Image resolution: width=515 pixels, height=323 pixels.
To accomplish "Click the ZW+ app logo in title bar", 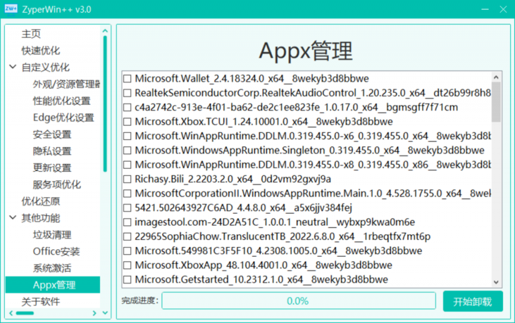I will [x=11, y=10].
